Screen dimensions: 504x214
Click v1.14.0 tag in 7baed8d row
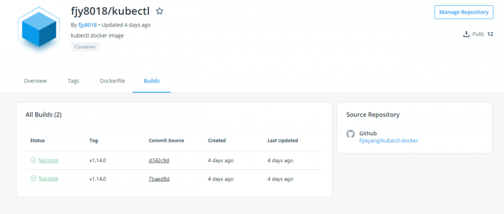tap(98, 179)
